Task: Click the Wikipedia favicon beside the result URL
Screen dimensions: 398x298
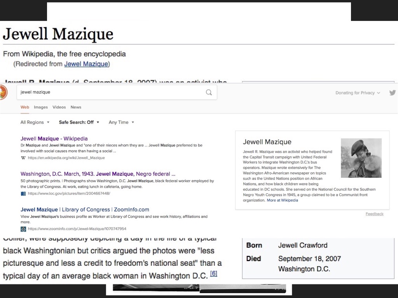Action: [x=23, y=158]
